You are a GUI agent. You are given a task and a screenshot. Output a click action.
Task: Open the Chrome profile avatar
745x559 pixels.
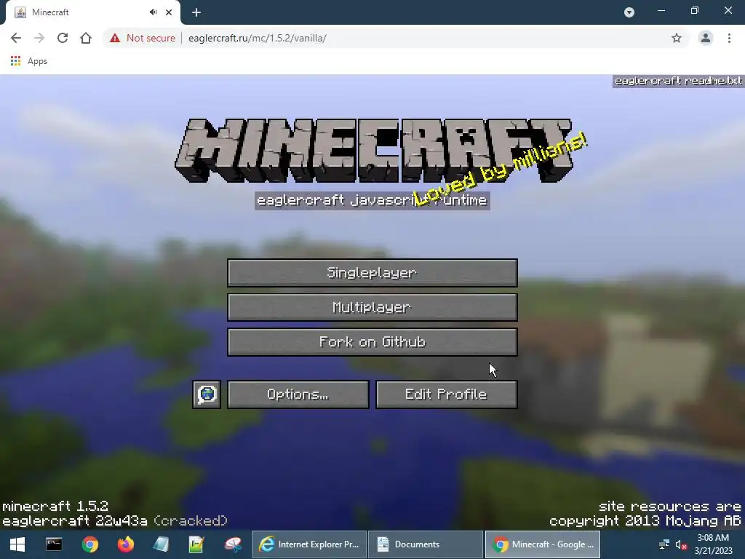706,38
